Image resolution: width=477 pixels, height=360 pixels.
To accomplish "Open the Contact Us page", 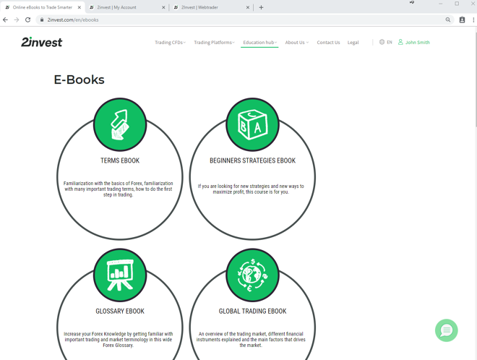I will [x=328, y=43].
